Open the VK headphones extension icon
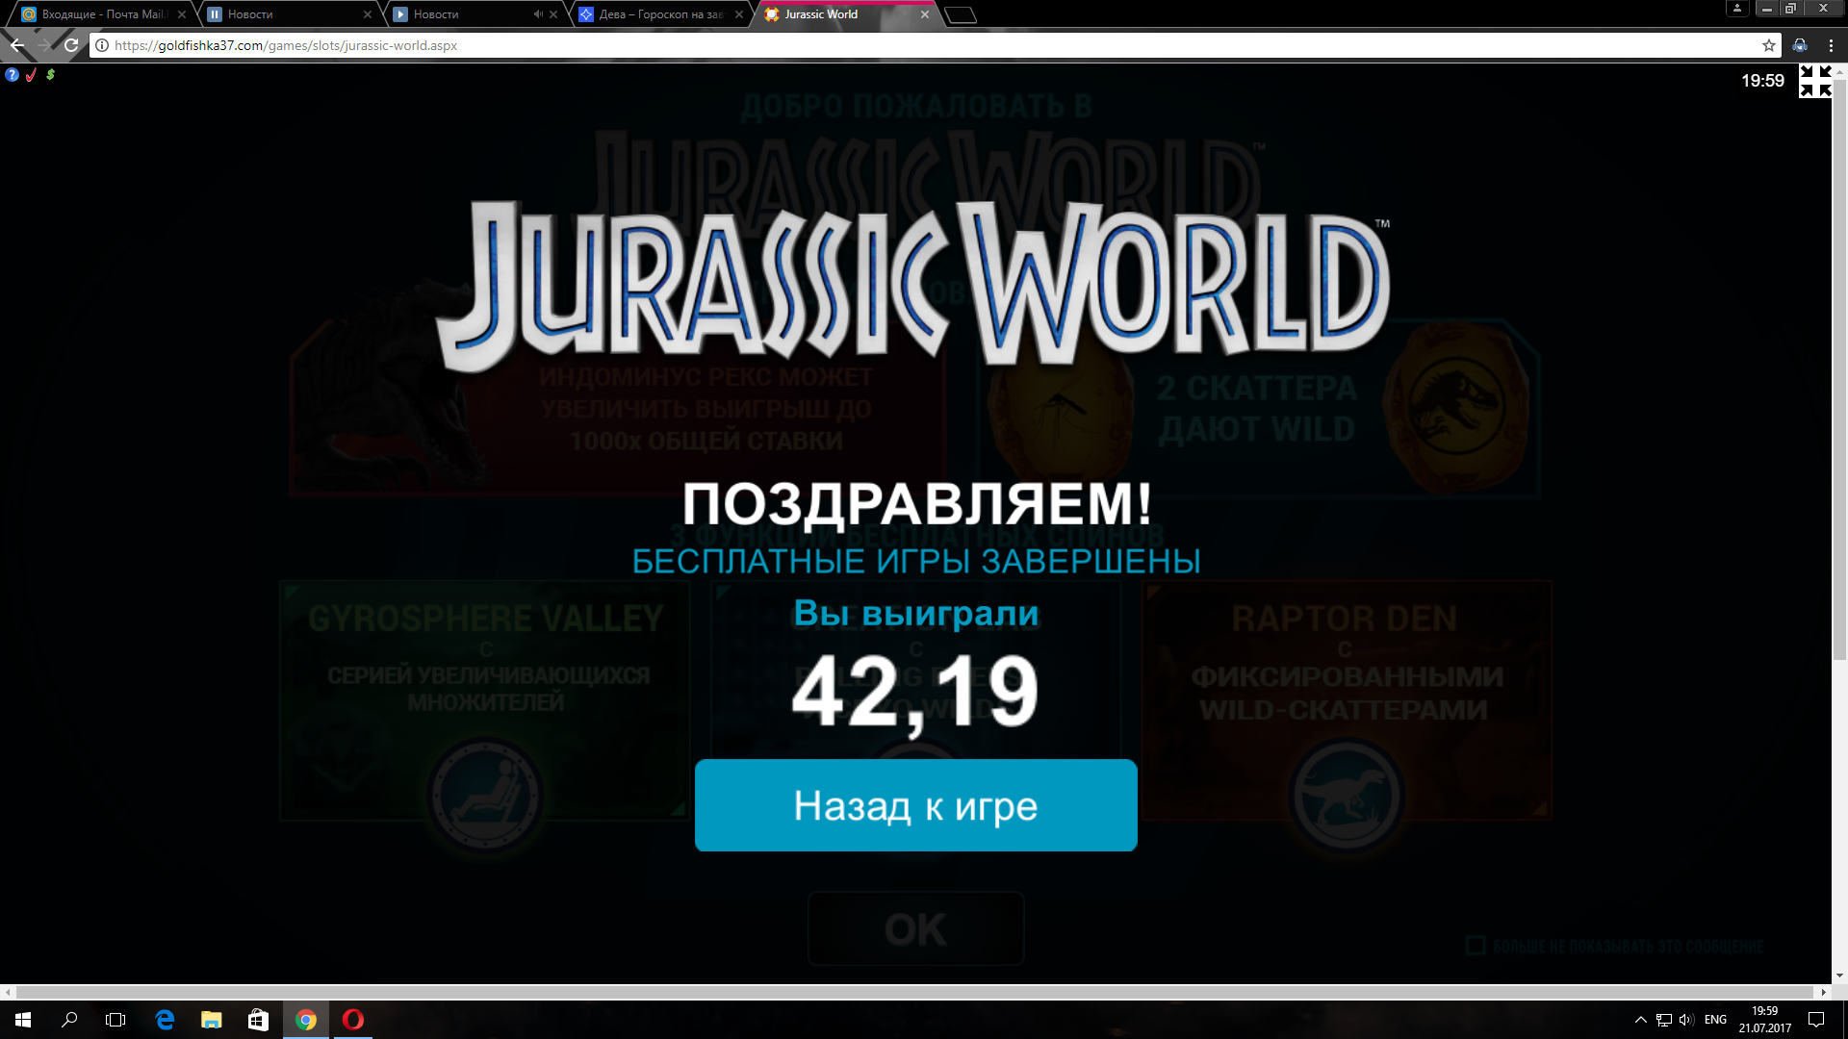 [x=1800, y=45]
